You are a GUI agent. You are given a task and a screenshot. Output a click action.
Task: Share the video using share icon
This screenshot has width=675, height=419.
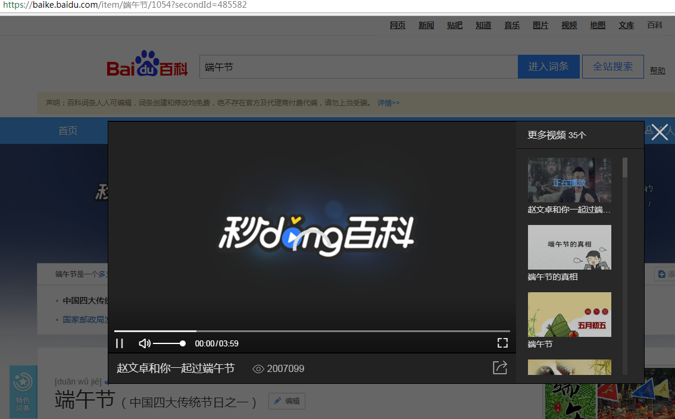click(x=500, y=368)
